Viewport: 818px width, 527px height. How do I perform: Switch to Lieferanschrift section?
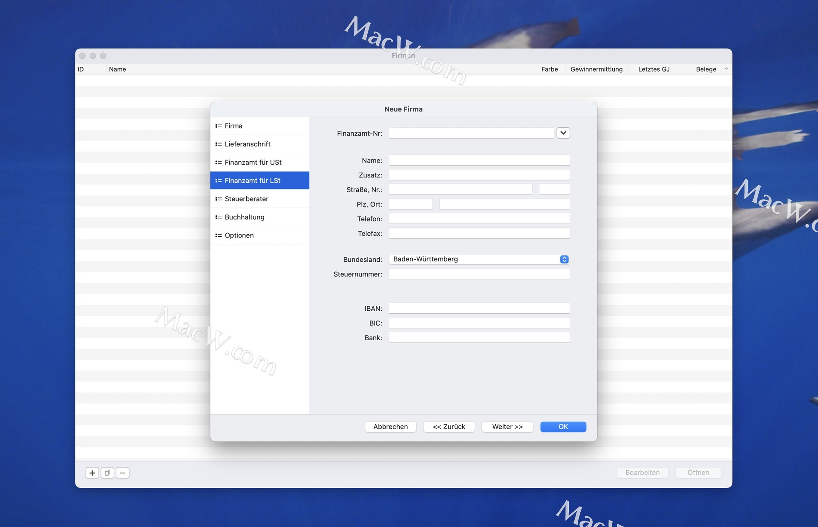[260, 144]
